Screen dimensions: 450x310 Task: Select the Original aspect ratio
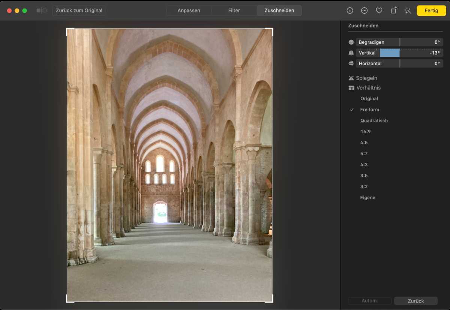pos(369,99)
